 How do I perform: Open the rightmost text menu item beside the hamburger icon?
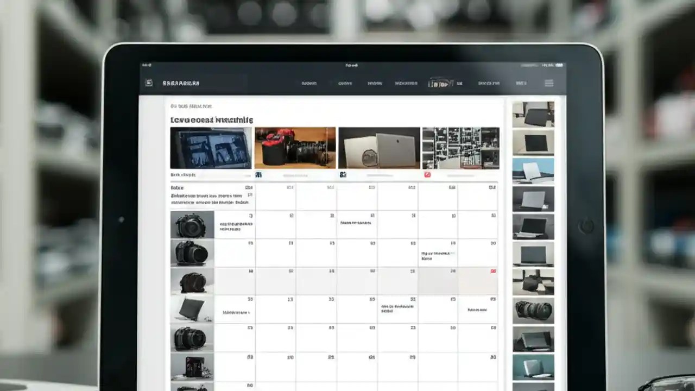pos(520,83)
